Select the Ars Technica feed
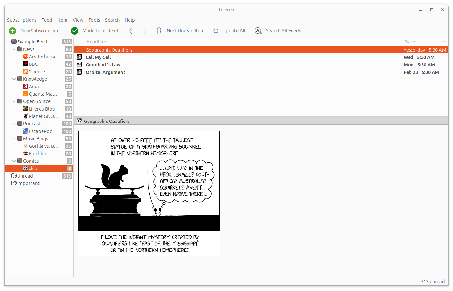 point(42,57)
